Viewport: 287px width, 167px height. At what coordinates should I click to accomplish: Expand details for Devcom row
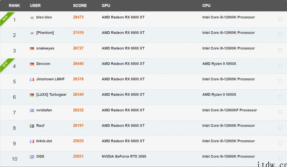pyautogui.click(x=280, y=66)
